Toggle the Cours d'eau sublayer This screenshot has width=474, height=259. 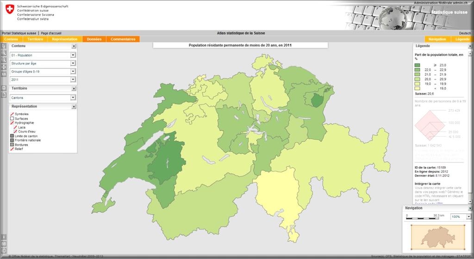point(15,132)
